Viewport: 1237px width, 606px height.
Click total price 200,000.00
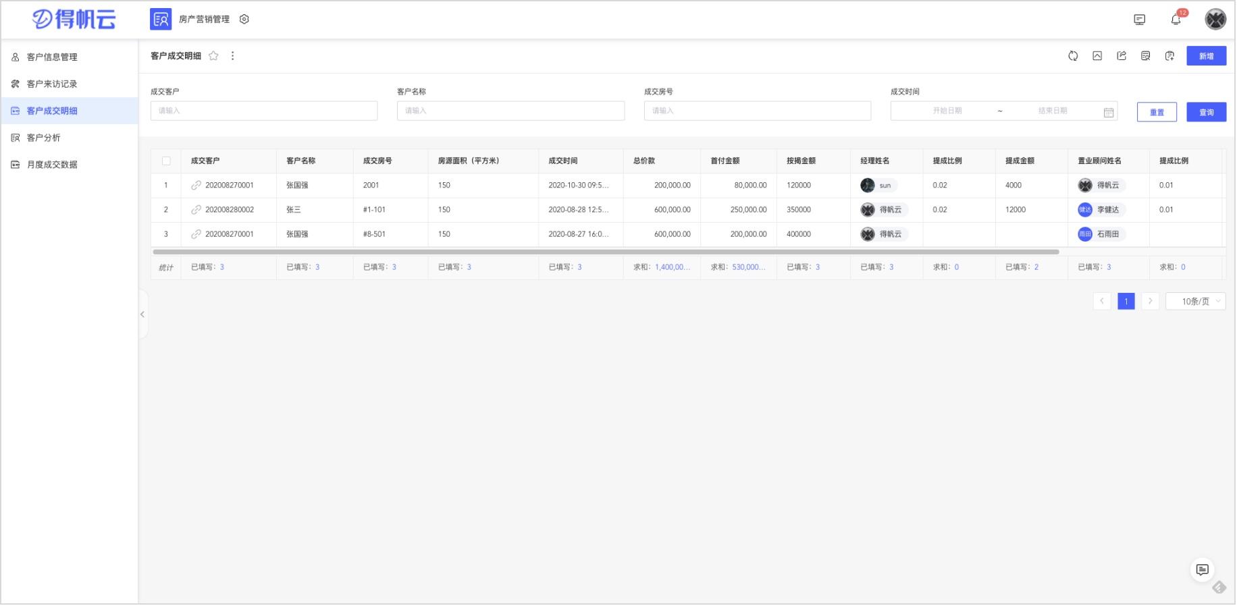673,185
